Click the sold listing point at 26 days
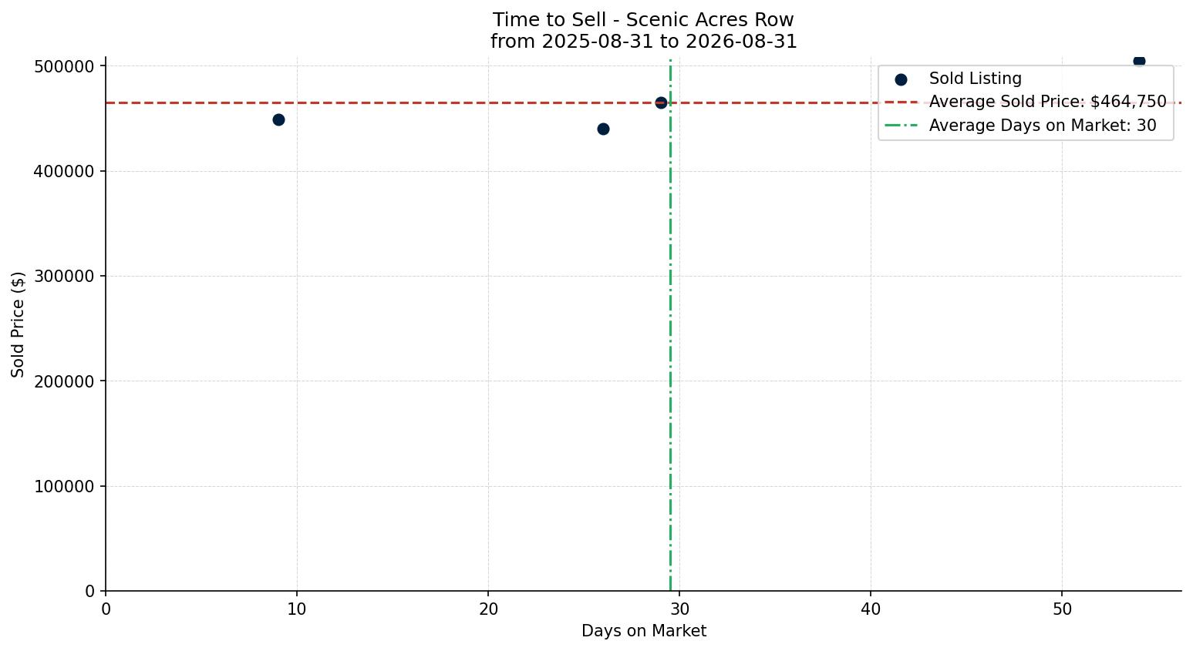Viewport: 1193px width, 651px height. pos(603,129)
